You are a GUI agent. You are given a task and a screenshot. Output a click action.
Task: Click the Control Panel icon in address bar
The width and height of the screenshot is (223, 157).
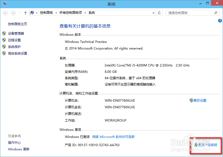tap(32, 12)
